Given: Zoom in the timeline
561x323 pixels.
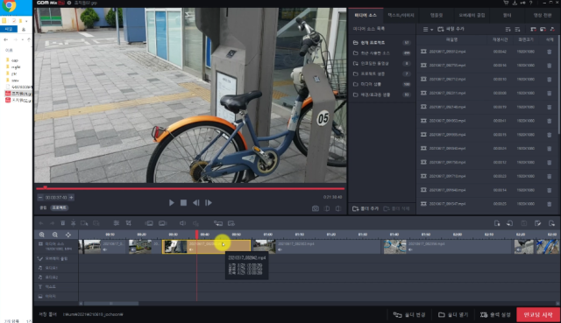Looking at the screenshot, I should point(42,235).
